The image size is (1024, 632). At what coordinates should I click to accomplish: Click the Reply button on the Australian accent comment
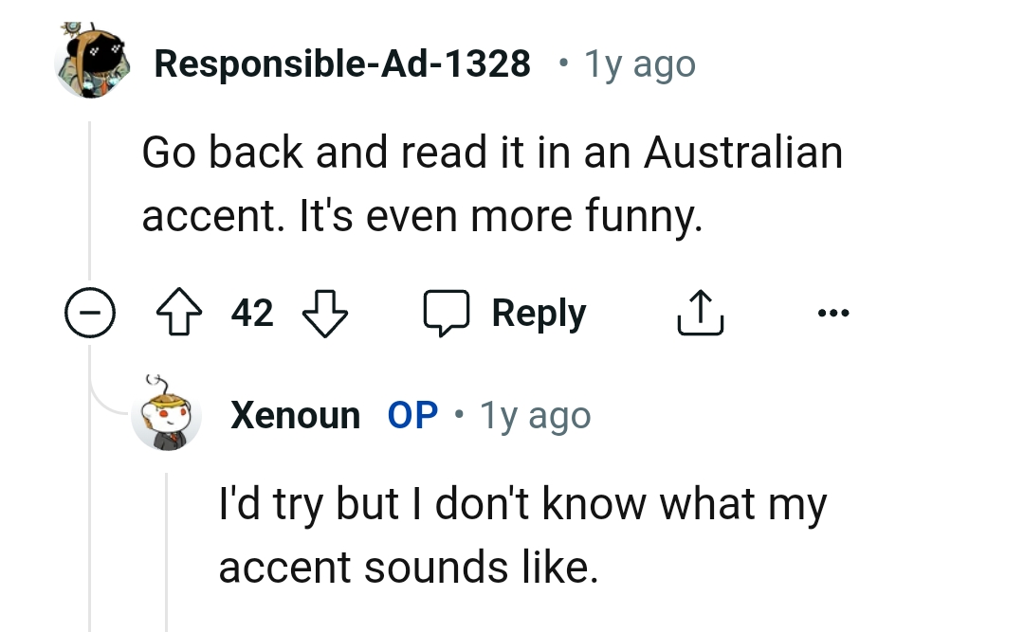point(539,312)
